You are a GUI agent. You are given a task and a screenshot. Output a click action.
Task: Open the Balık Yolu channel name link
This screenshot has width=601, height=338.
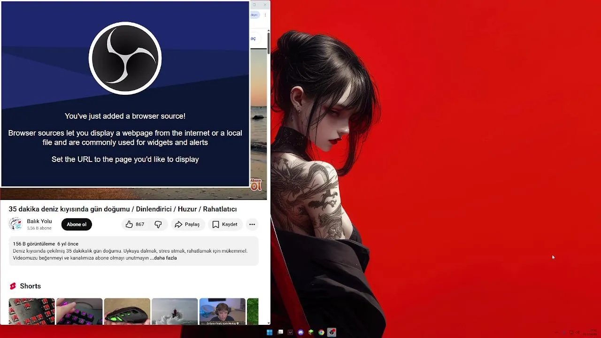(x=39, y=221)
